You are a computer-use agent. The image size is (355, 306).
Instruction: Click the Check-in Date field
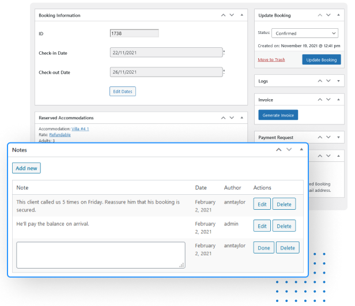166,52
